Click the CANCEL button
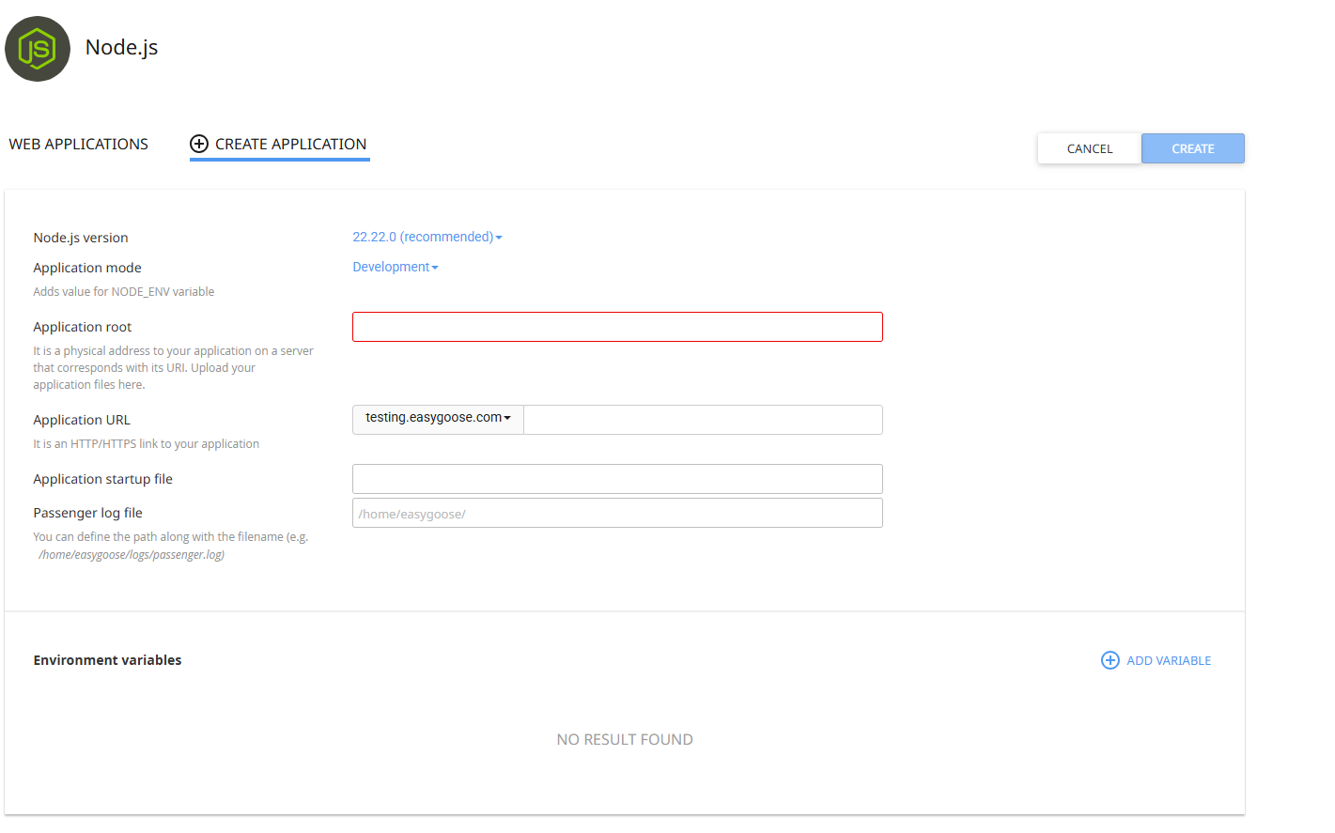The height and width of the screenshot is (833, 1335). pos(1089,147)
